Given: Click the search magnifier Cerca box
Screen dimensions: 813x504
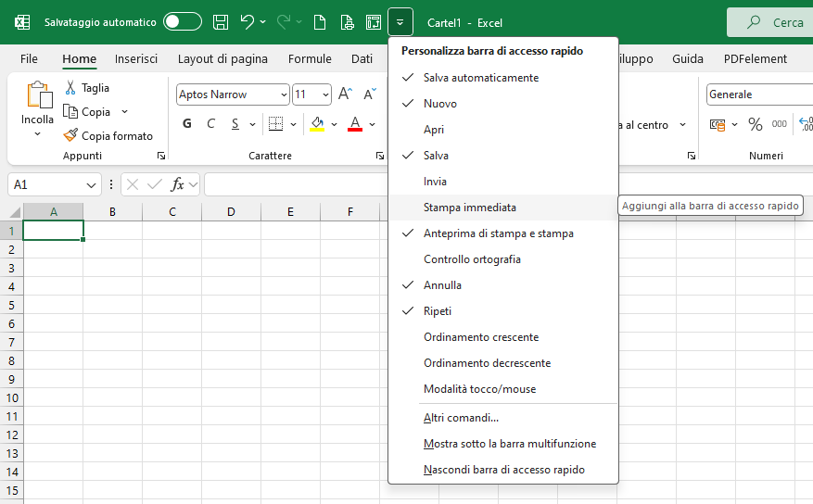Looking at the screenshot, I should pyautogui.click(x=770, y=22).
